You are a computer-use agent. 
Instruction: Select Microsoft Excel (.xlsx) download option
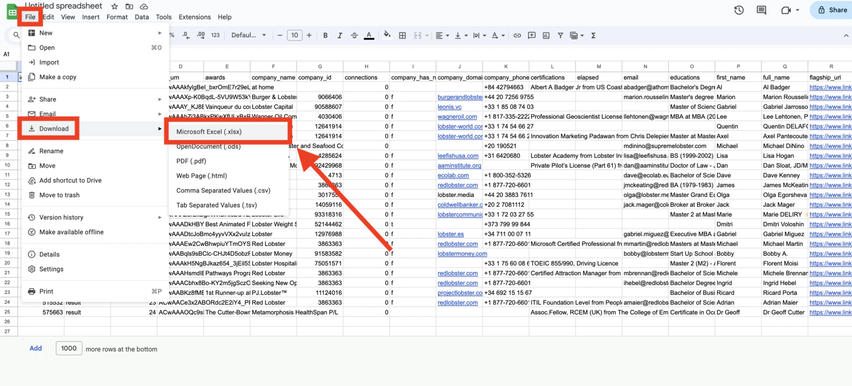(228, 132)
